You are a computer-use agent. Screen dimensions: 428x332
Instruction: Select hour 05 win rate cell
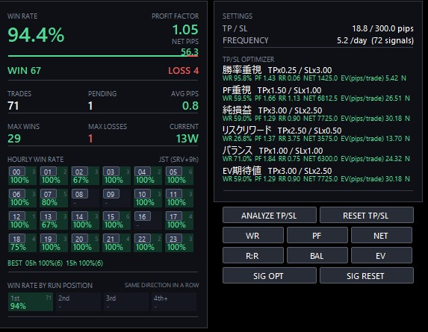(179, 176)
